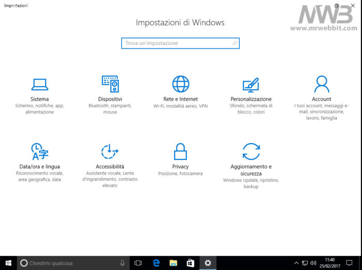
Task: Click 'Bluetooth, stampanti, mouse' description
Action: (110, 109)
